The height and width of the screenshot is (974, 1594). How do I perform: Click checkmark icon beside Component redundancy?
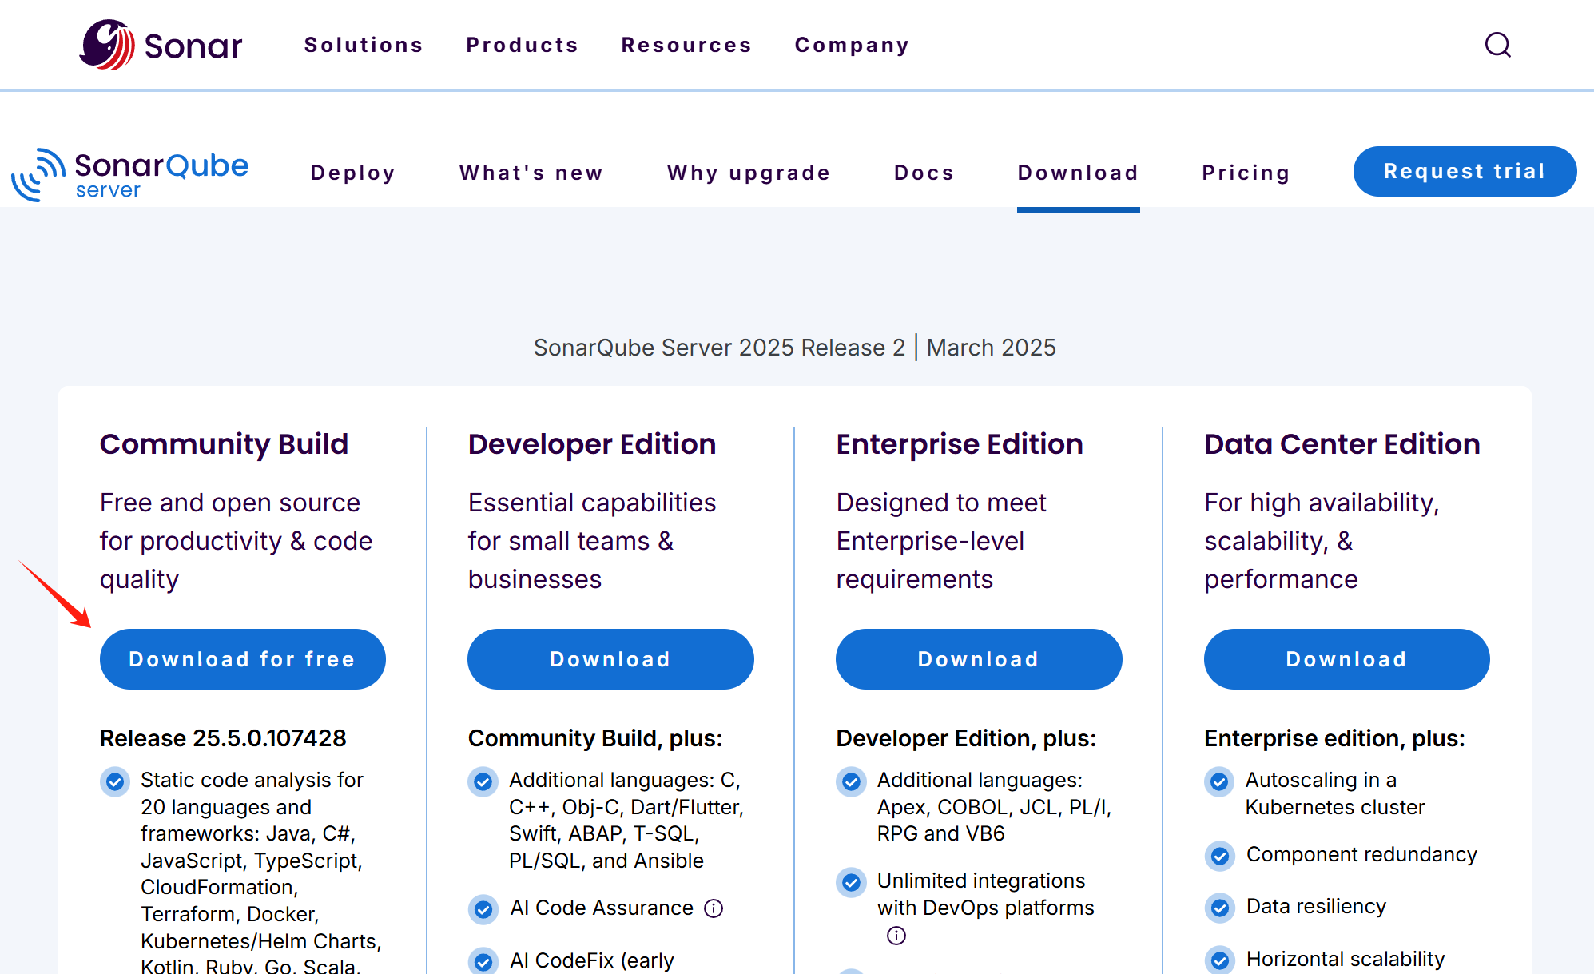[x=1219, y=856]
